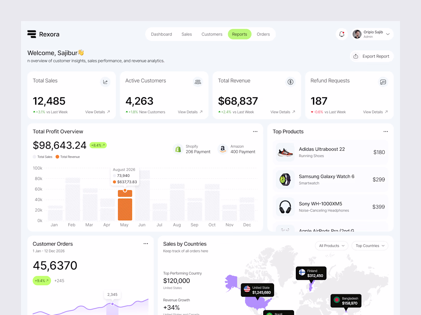Click the 45,6370 customer orders figure
The width and height of the screenshot is (421, 315).
pos(55,265)
